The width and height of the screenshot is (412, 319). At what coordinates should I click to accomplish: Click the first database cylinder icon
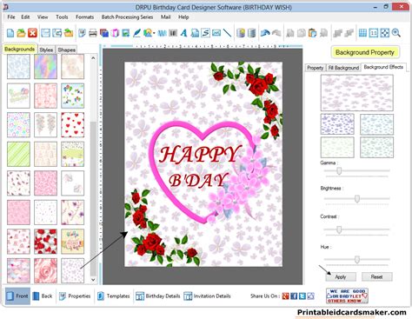tap(241, 33)
